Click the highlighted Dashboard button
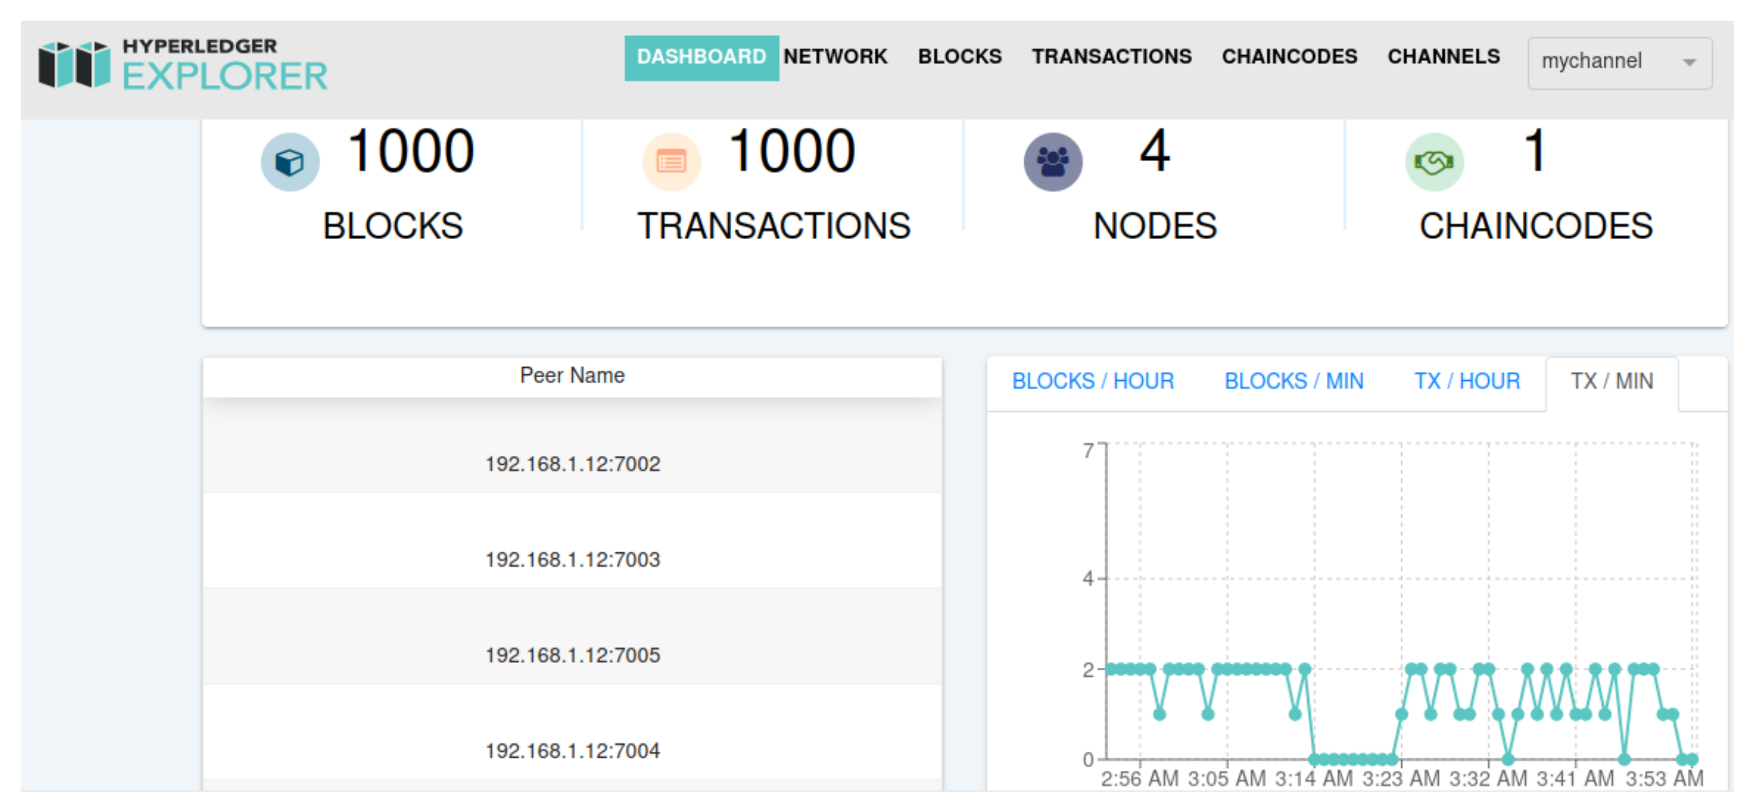Image resolution: width=1750 pixels, height=809 pixels. point(701,57)
